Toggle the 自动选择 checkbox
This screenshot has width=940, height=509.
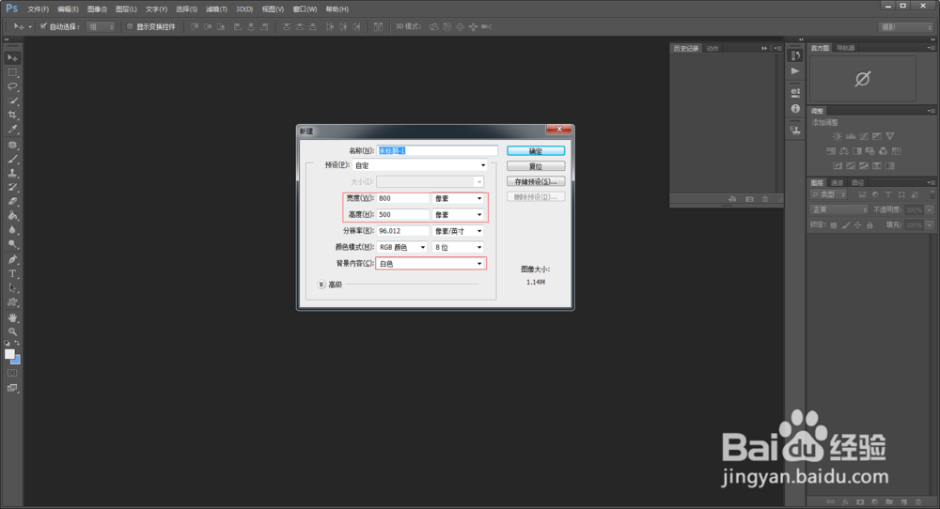(43, 26)
